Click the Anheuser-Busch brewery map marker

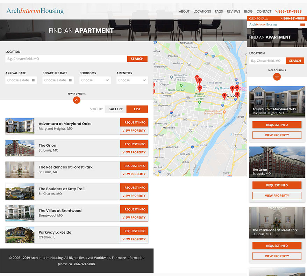coord(224,112)
